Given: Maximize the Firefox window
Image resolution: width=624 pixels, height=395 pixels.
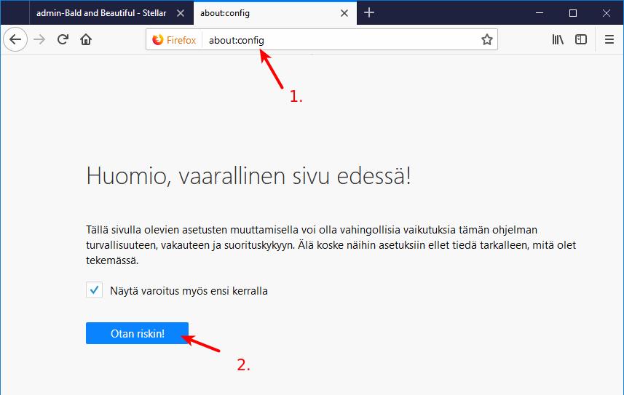Looking at the screenshot, I should coord(573,12).
